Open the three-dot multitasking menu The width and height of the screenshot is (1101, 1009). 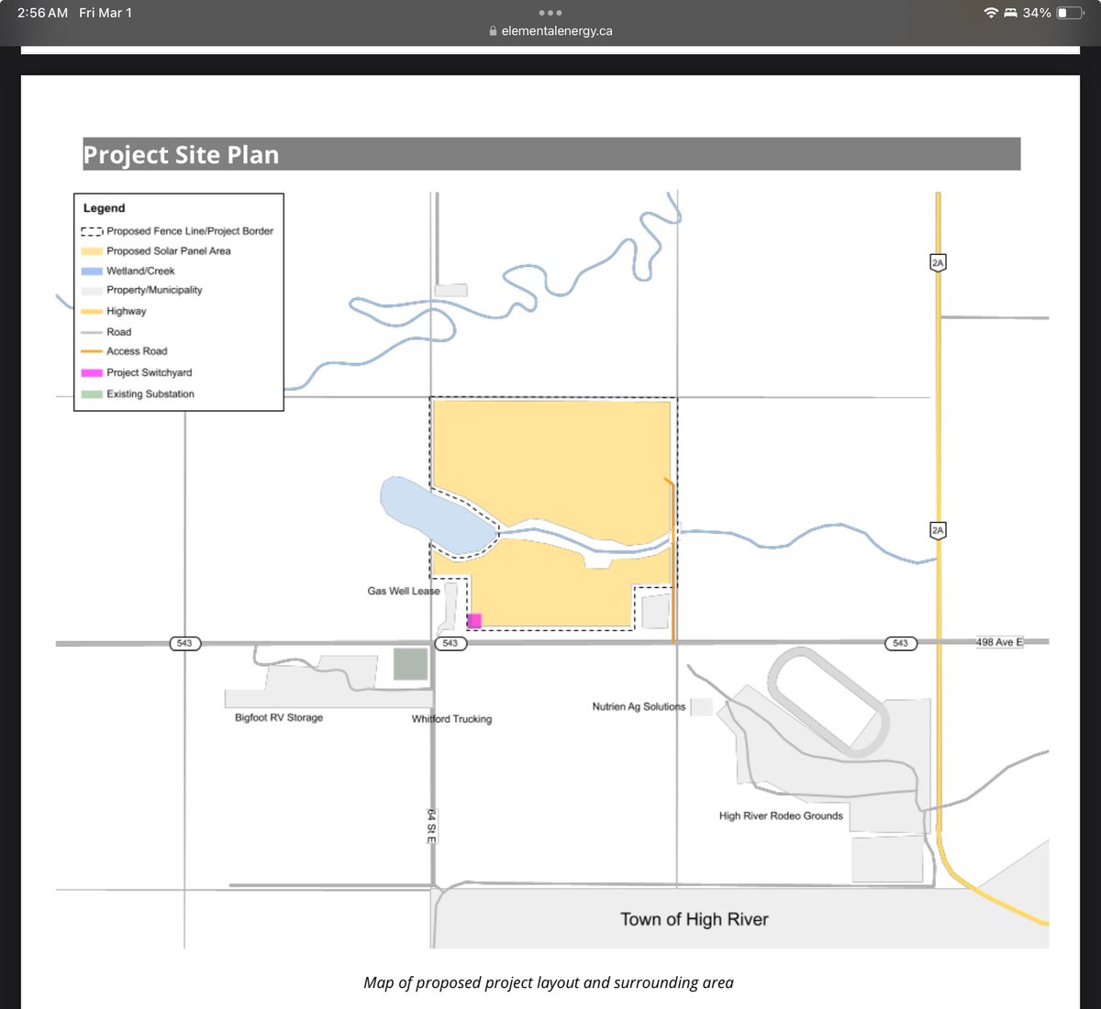coord(550,12)
